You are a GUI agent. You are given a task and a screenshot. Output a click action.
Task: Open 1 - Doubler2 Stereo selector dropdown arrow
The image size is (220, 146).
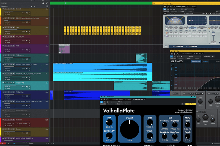coord(187,7)
